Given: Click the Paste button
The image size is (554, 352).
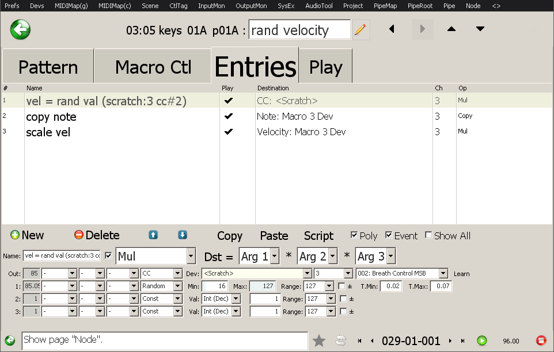Looking at the screenshot, I should [274, 236].
